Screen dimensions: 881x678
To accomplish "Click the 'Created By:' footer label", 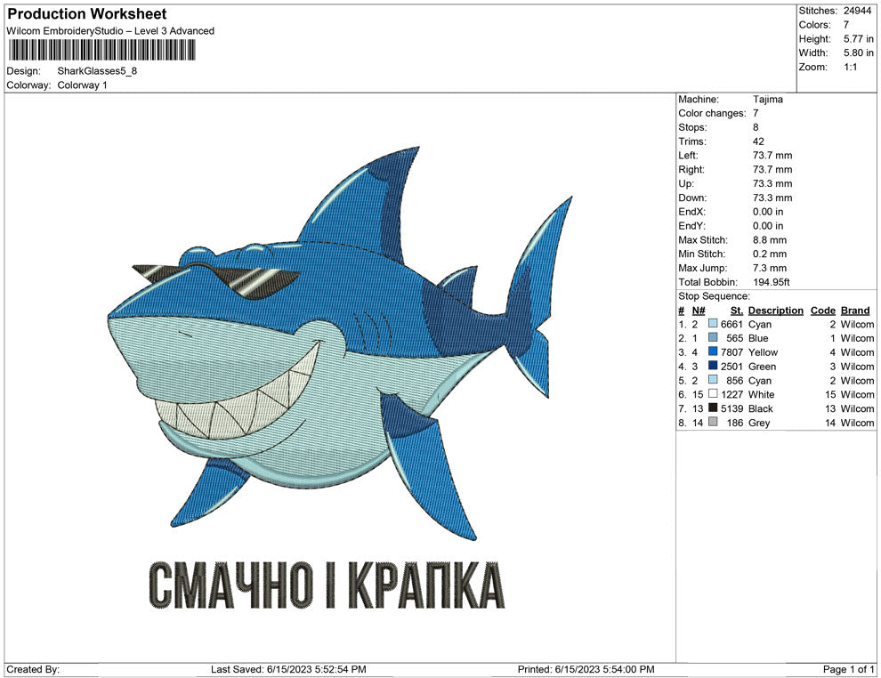I will (33, 669).
